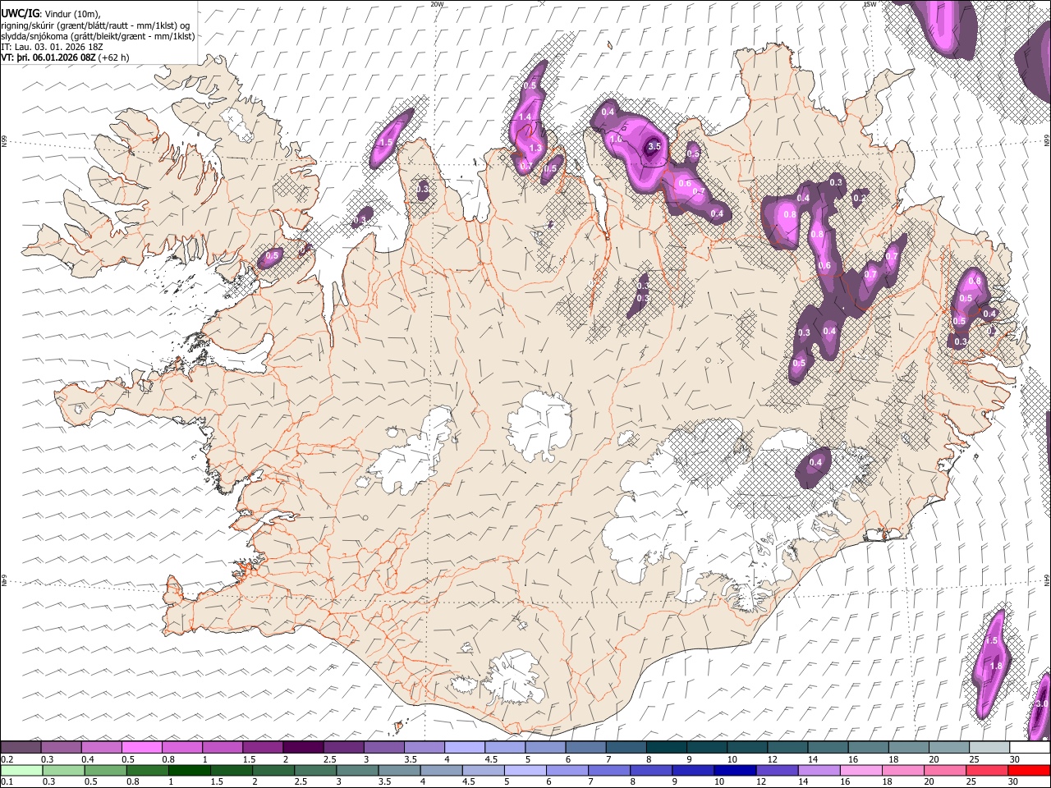This screenshot has height=788, width=1051.
Task: Click the 1.8 precipitation value offshore
Action: click(997, 666)
